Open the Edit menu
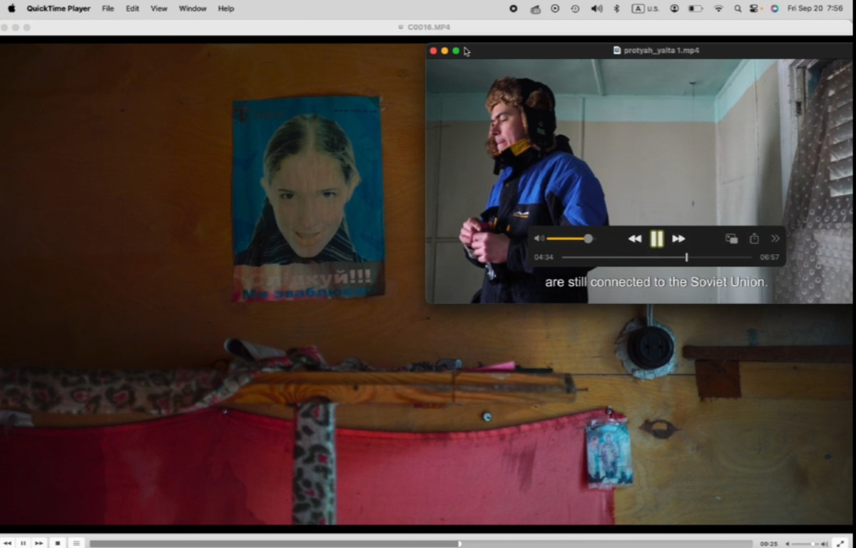This screenshot has width=856, height=548. [133, 9]
